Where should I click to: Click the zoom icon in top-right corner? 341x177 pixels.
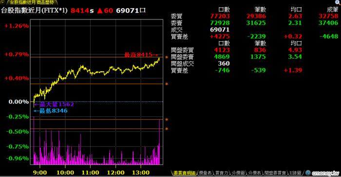[338, 2]
